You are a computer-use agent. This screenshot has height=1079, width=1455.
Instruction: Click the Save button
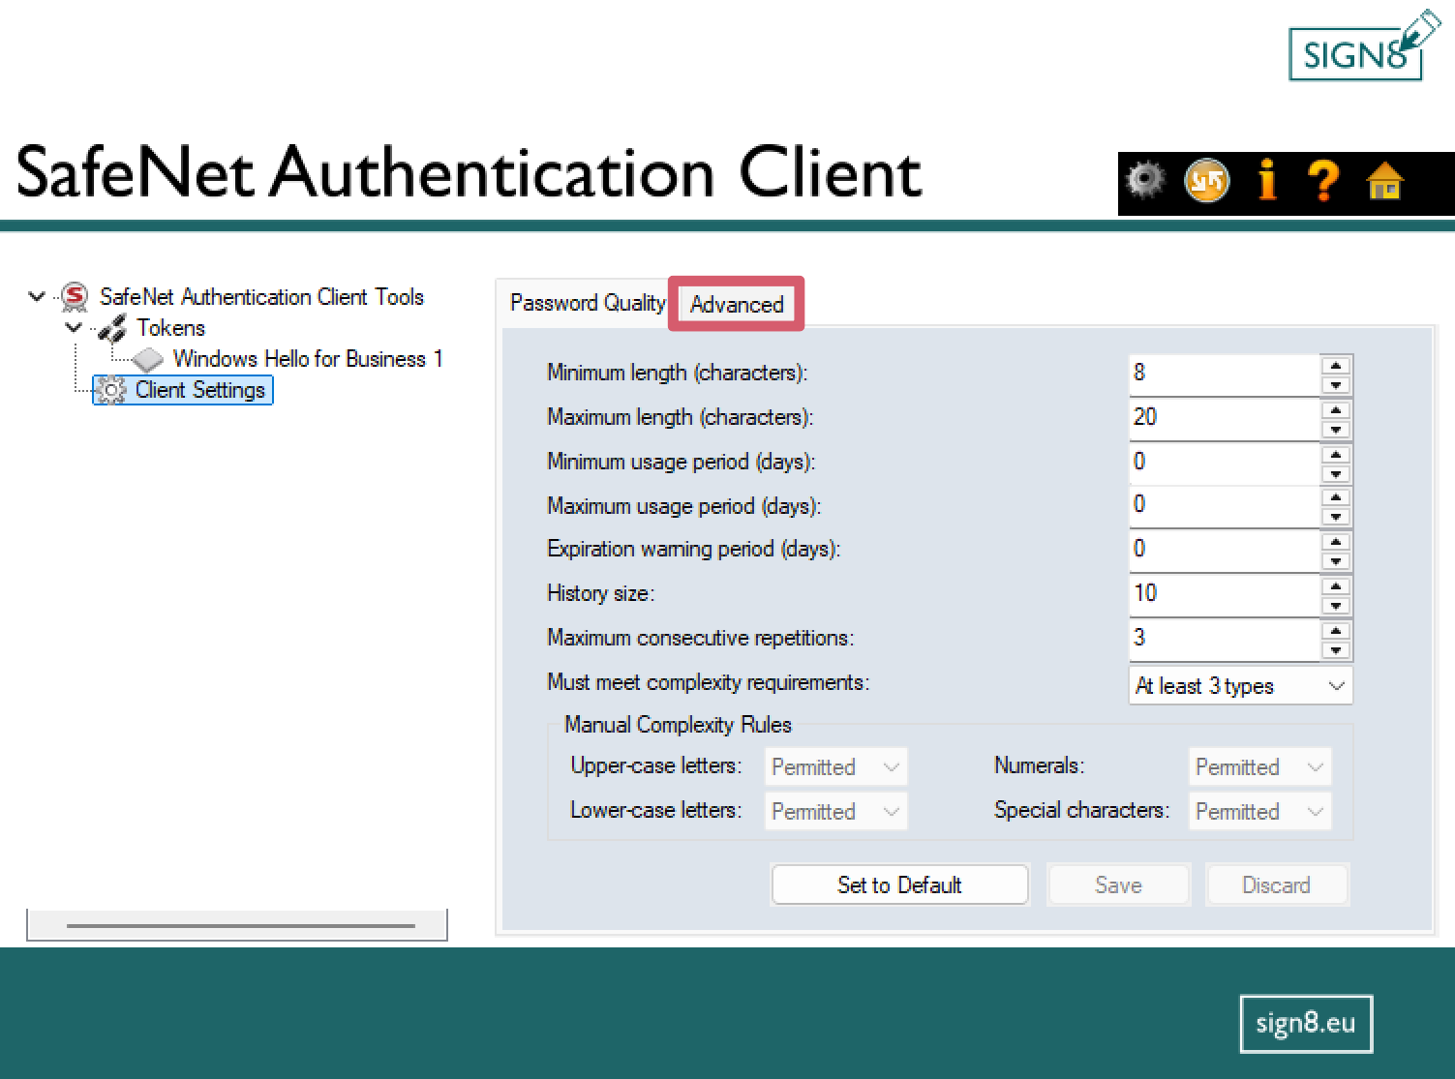(1119, 884)
